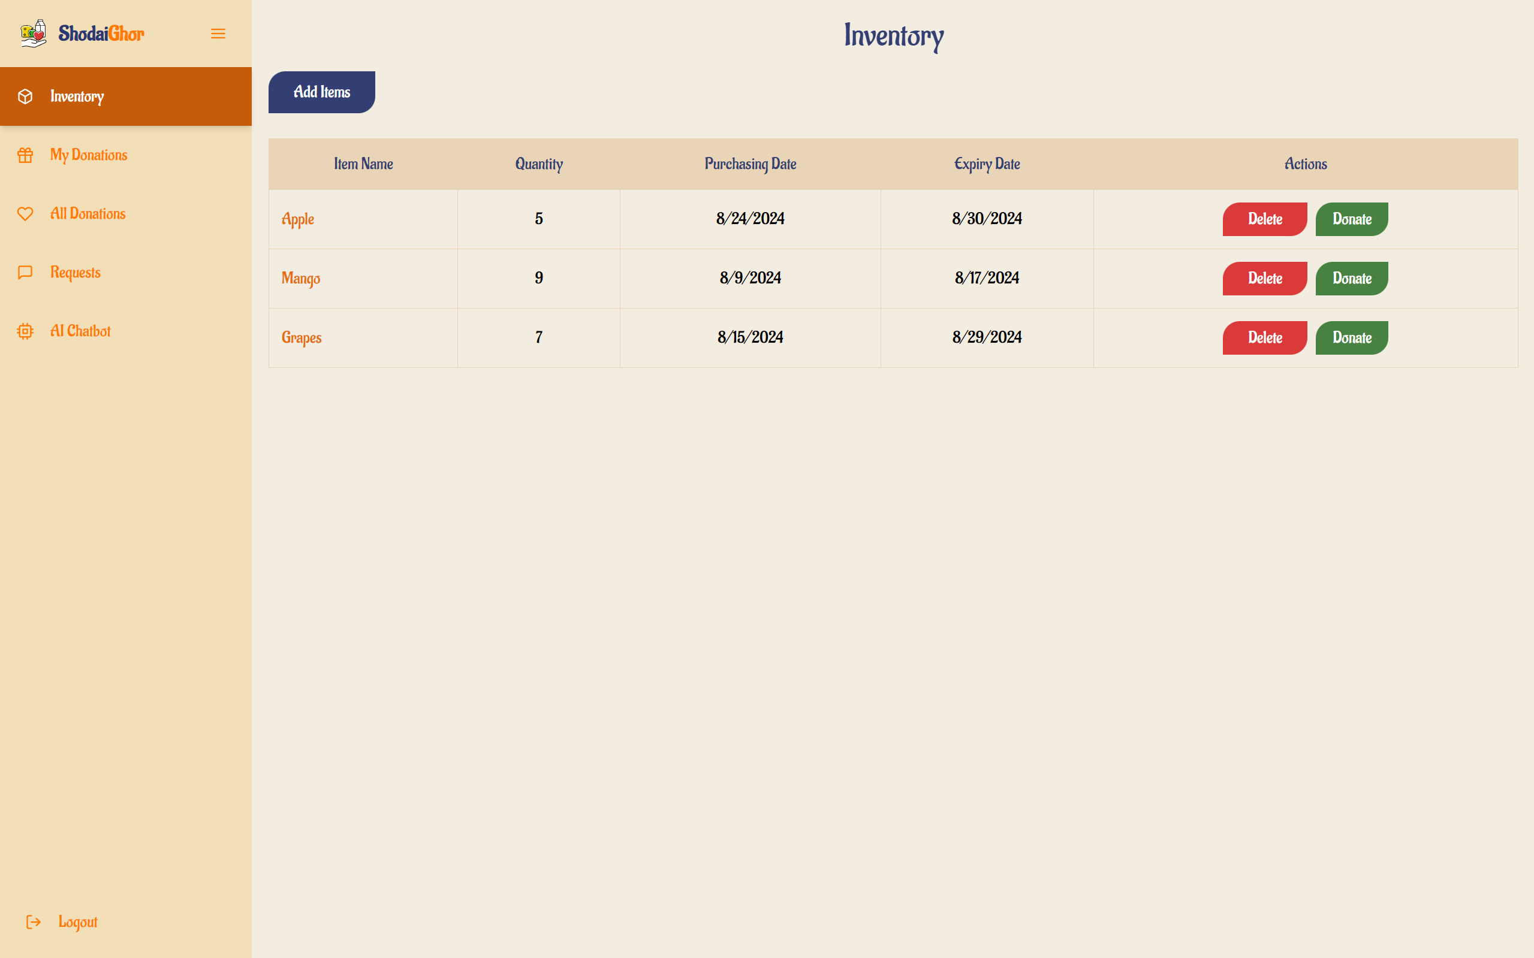Donate the Apple item
Screen dimensions: 1534x958
[x=1351, y=219]
